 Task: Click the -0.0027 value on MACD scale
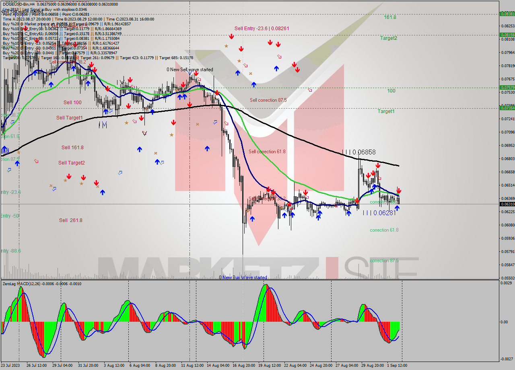coord(506,359)
